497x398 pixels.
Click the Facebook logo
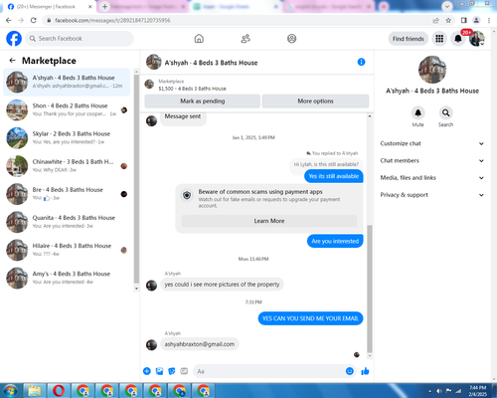pos(14,39)
